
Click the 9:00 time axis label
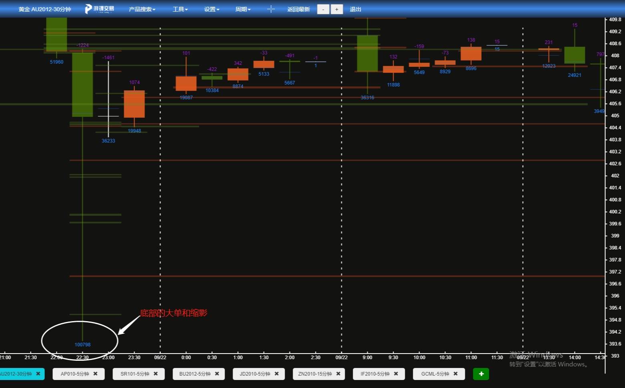[x=368, y=358]
